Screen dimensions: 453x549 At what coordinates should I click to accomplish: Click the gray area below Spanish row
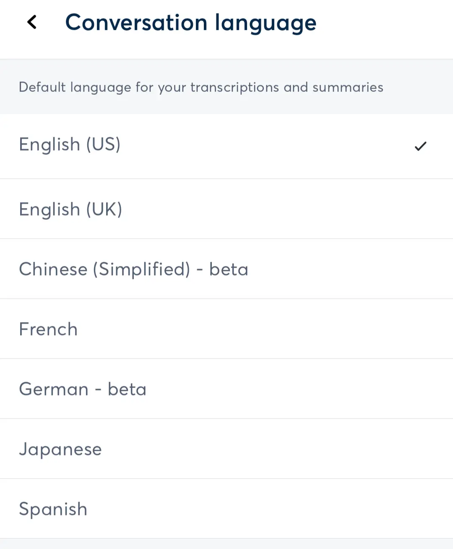coord(226,544)
